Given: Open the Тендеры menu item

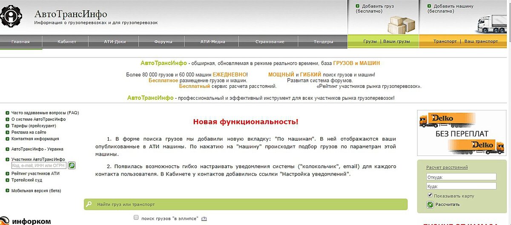Looking at the screenshot, I should pos(324,41).
